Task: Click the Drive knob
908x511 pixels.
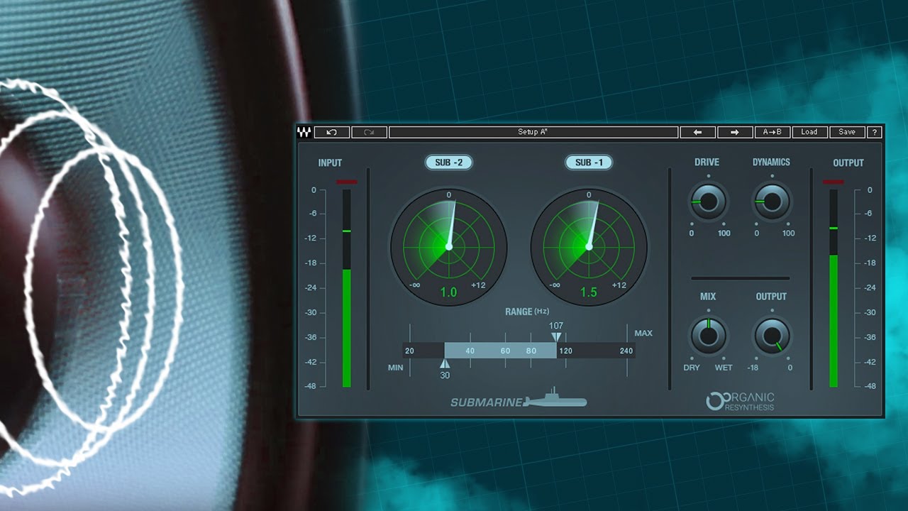Action: tap(707, 202)
